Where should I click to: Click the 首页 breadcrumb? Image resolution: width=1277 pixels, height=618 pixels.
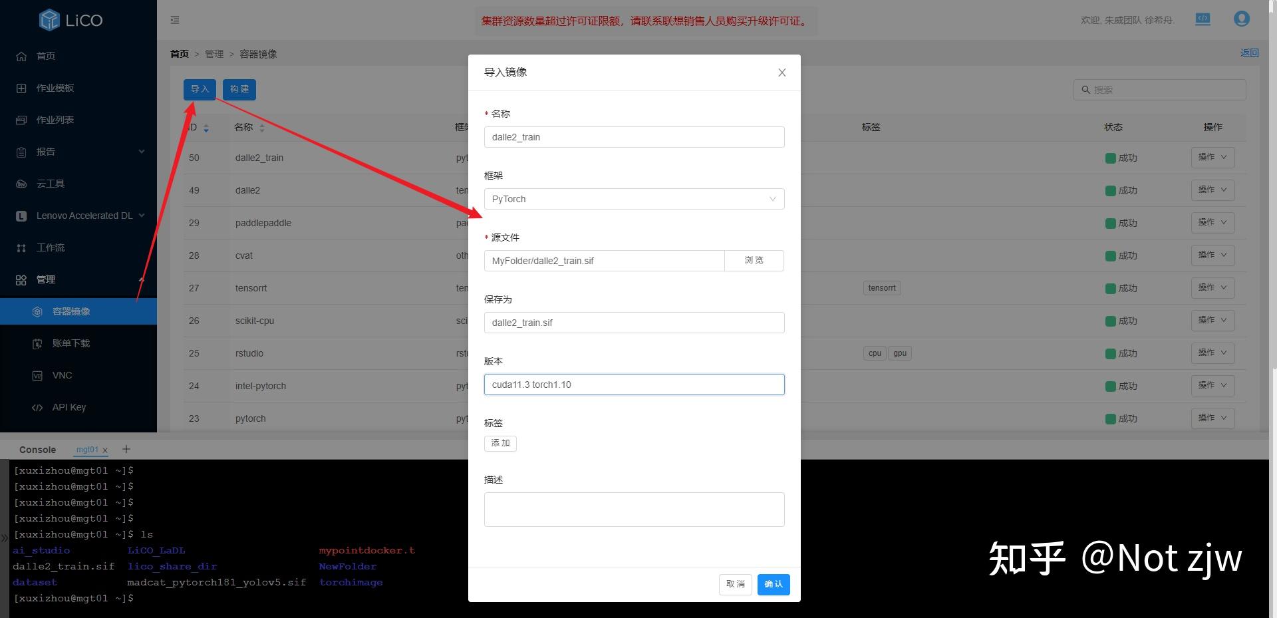click(x=180, y=54)
